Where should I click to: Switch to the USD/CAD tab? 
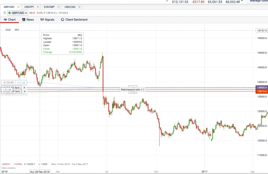[x=70, y=7]
